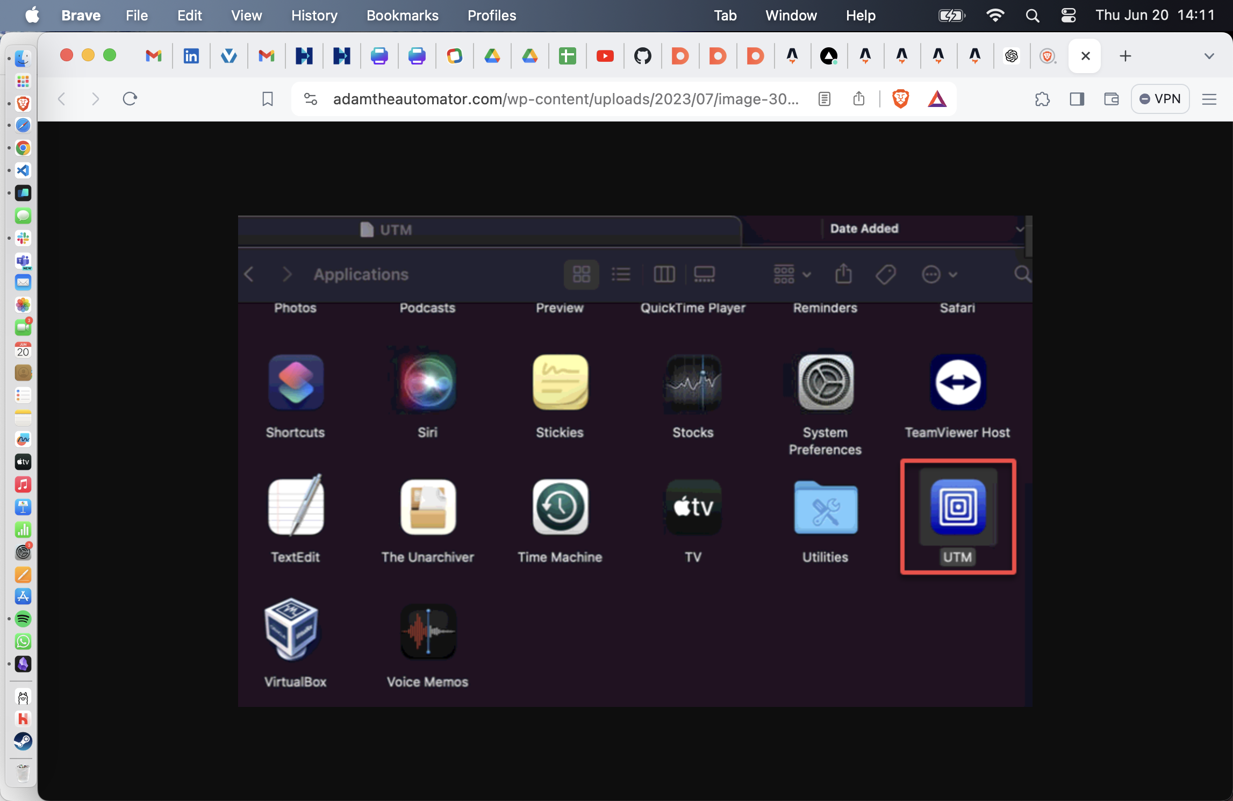Open the Finder grouping options dropdown

790,274
